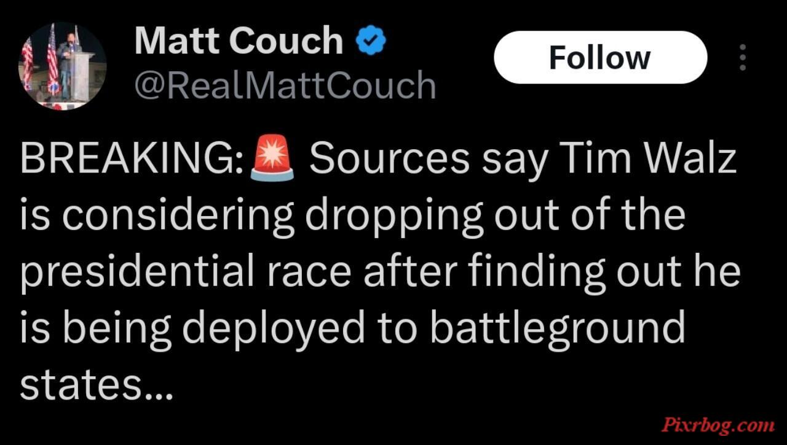Viewport: 787px width, 445px height.
Task: Click the word deployed in the tweet
Action: point(274,328)
